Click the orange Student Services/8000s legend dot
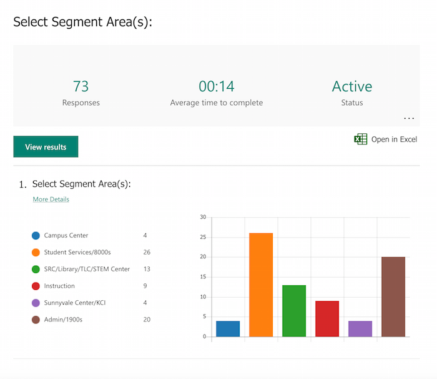The width and height of the screenshot is (437, 379). 36,253
